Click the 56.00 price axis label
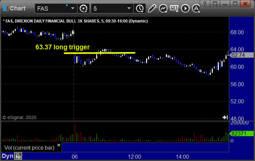The image size is (255, 161). coord(237,84)
